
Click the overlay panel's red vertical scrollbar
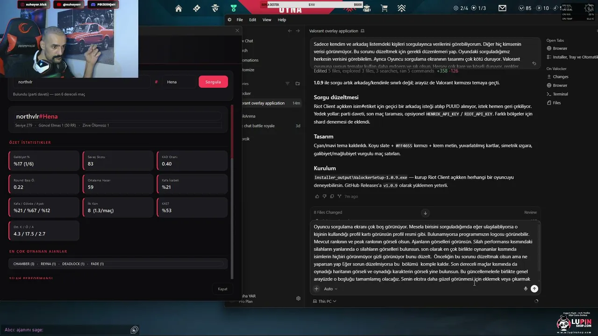pos(232,132)
